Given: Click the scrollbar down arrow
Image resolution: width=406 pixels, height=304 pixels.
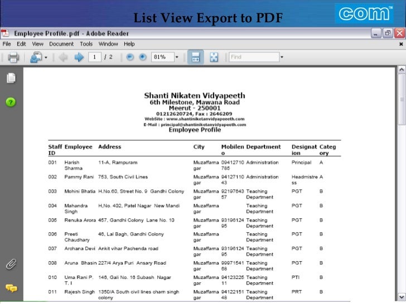Looking at the screenshot, I should (x=402, y=297).
